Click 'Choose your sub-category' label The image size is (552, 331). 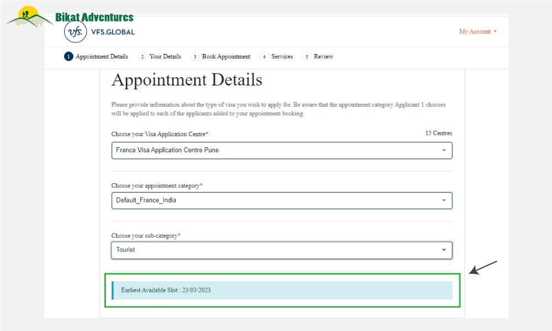click(x=146, y=236)
